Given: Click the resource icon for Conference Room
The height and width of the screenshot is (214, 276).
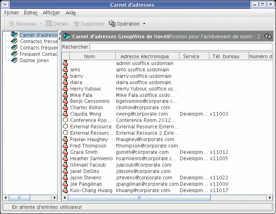Looking at the screenshot, I should [x=65, y=120].
